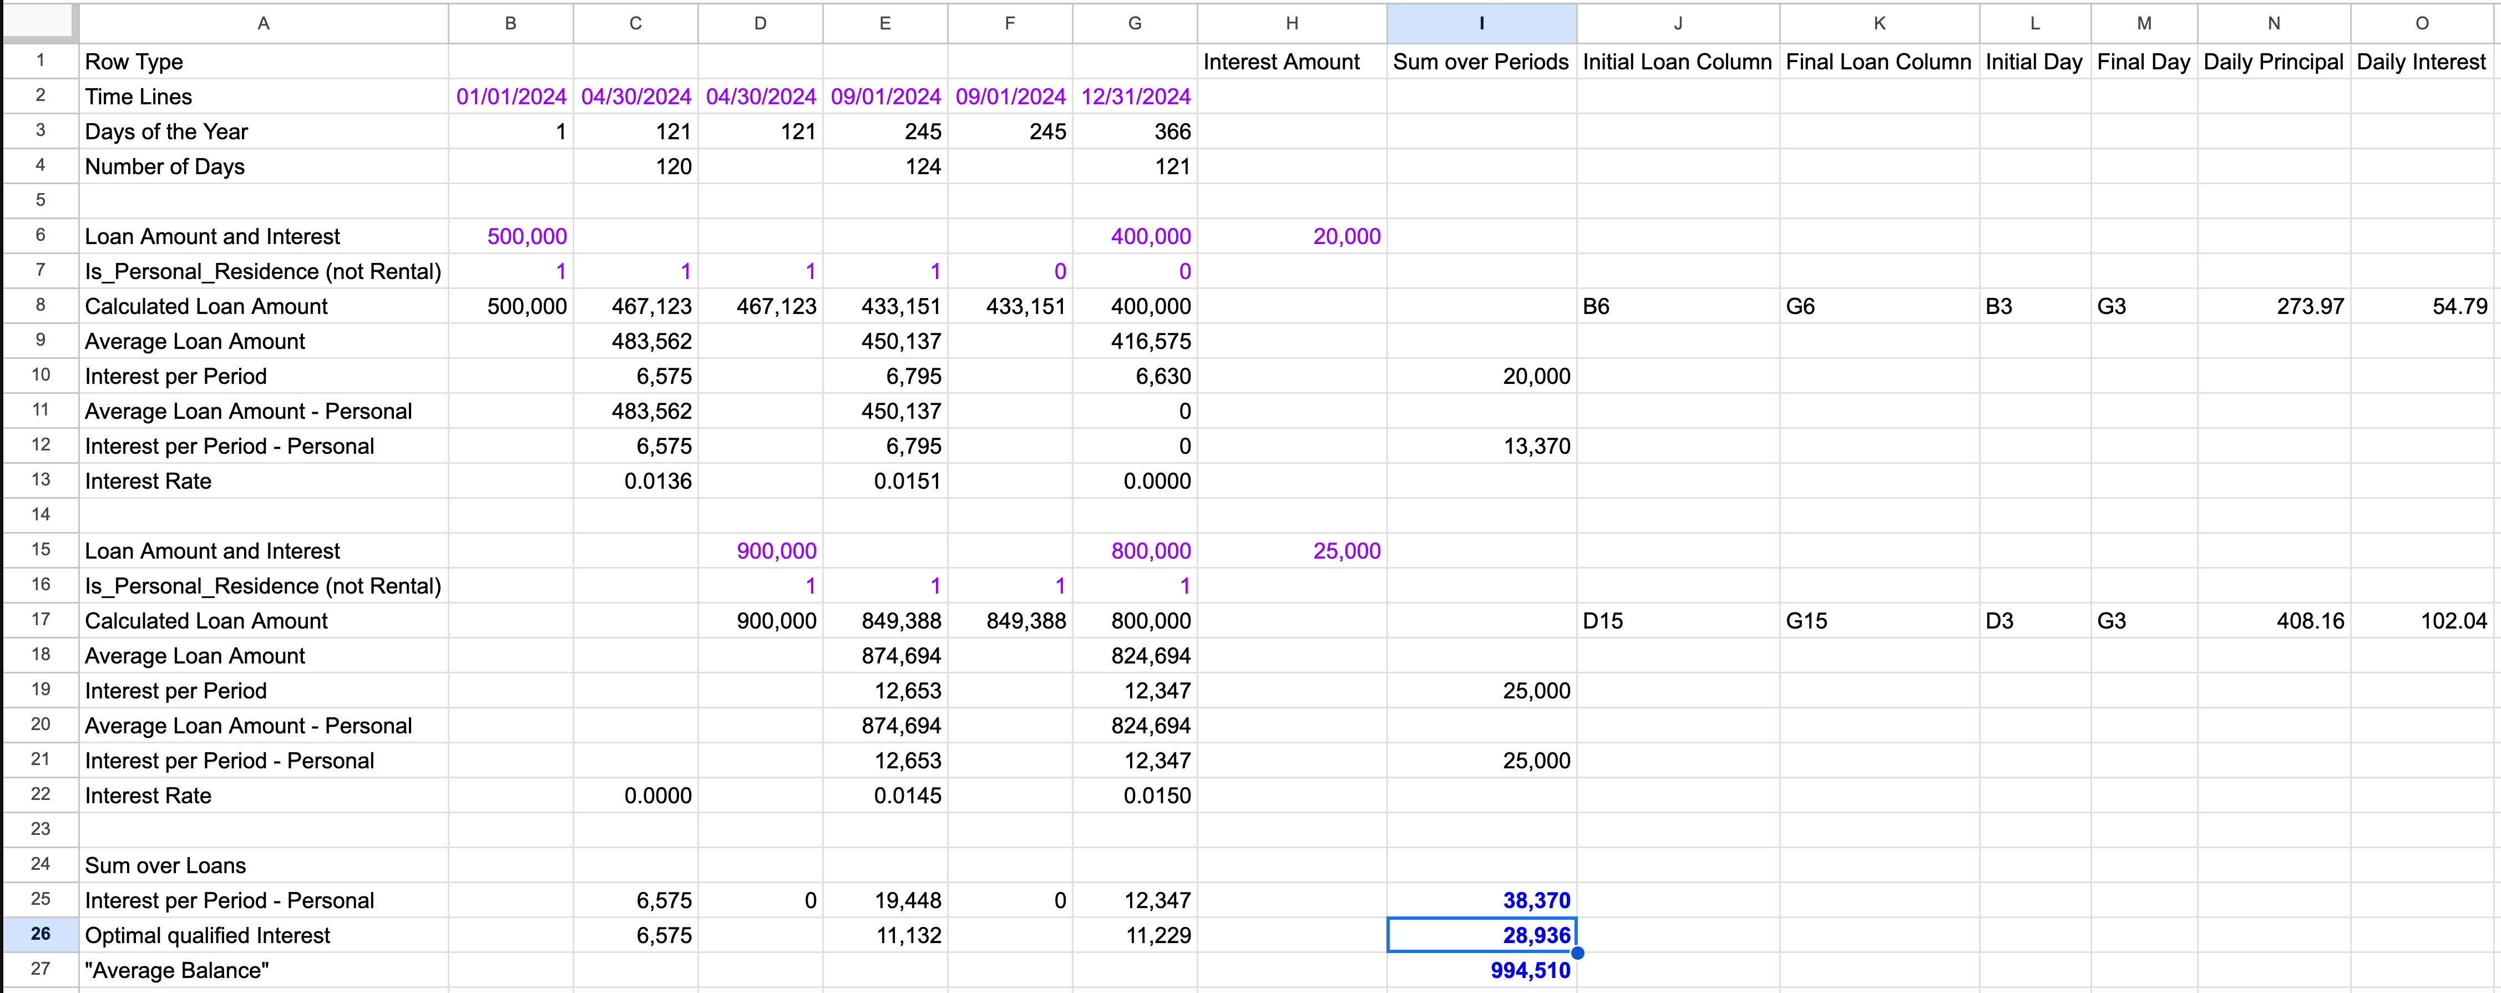
Task: Click the Daily Interest header cell
Action: point(2421,62)
